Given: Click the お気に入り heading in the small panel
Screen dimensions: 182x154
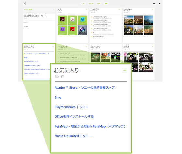Looking at the screenshot, I should 29,47.
